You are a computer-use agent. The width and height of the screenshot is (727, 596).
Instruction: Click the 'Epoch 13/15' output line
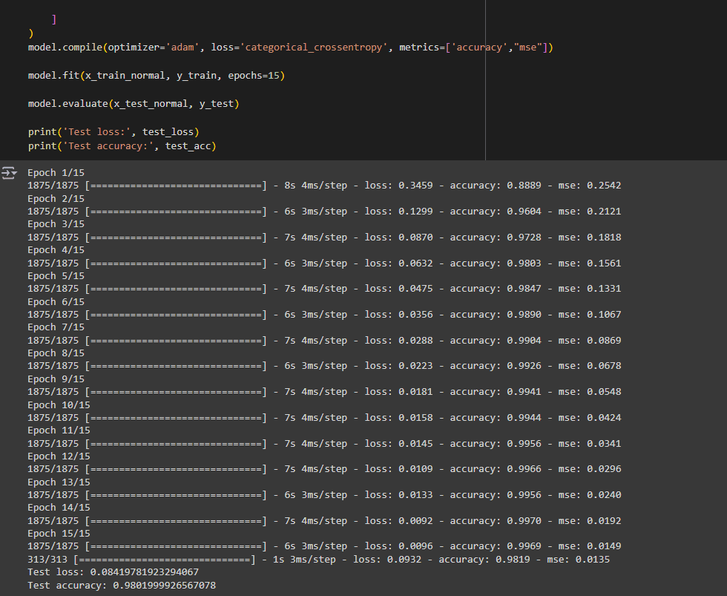click(59, 482)
